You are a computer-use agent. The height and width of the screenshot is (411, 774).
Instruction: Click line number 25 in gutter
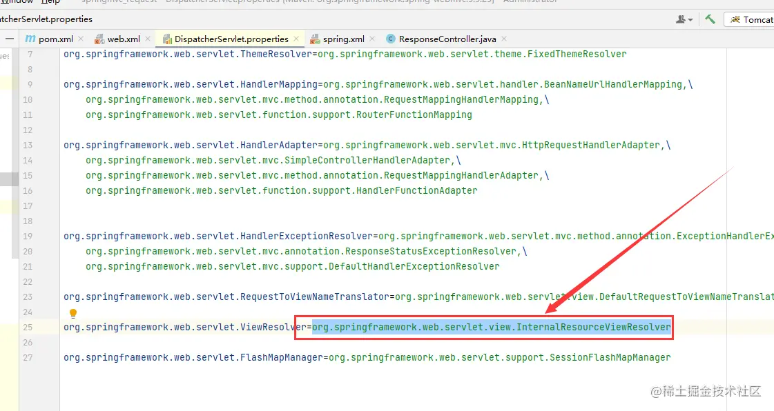[x=28, y=328]
